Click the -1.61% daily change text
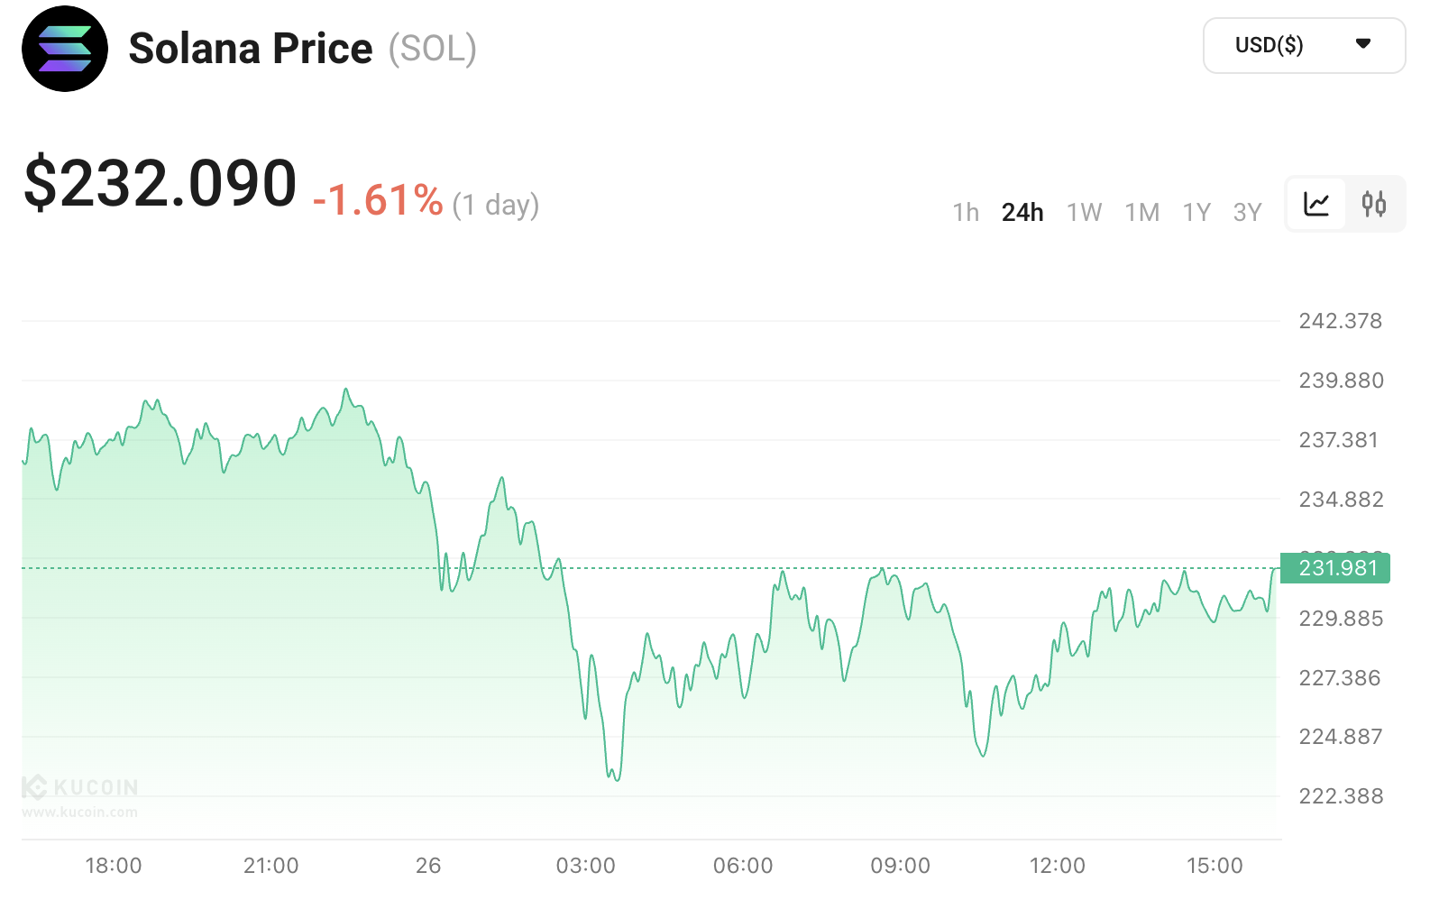1430x909 pixels. tap(378, 200)
